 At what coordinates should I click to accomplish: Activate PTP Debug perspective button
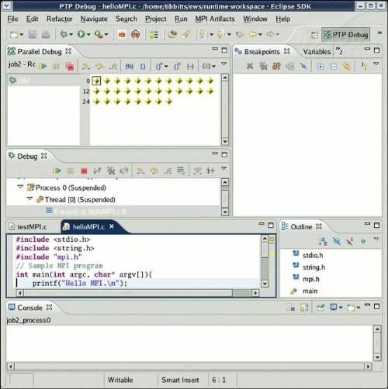click(x=346, y=34)
